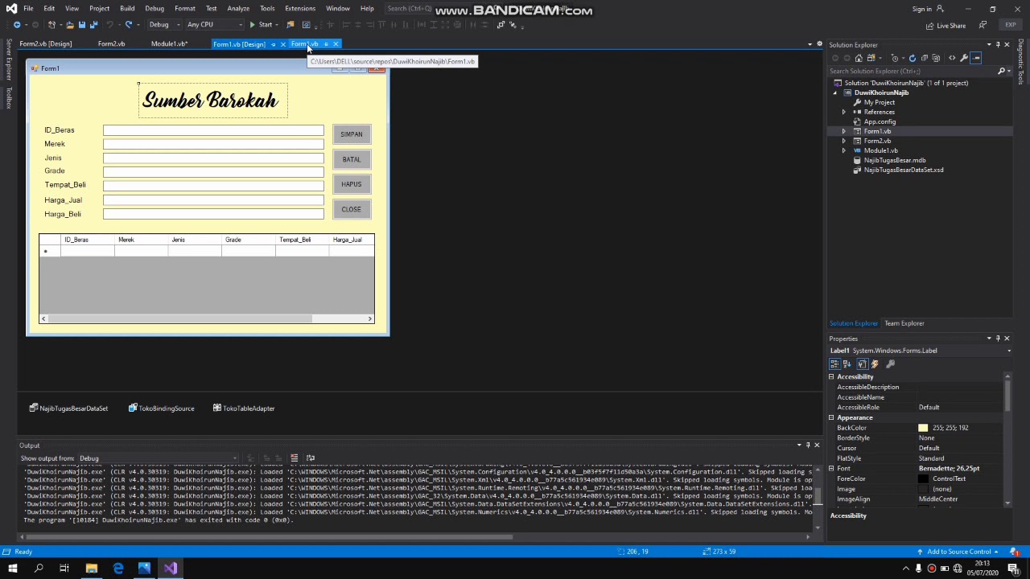The width and height of the screenshot is (1030, 579).
Task: Click Clear All icon in Output toolbar
Action: pyautogui.click(x=294, y=458)
